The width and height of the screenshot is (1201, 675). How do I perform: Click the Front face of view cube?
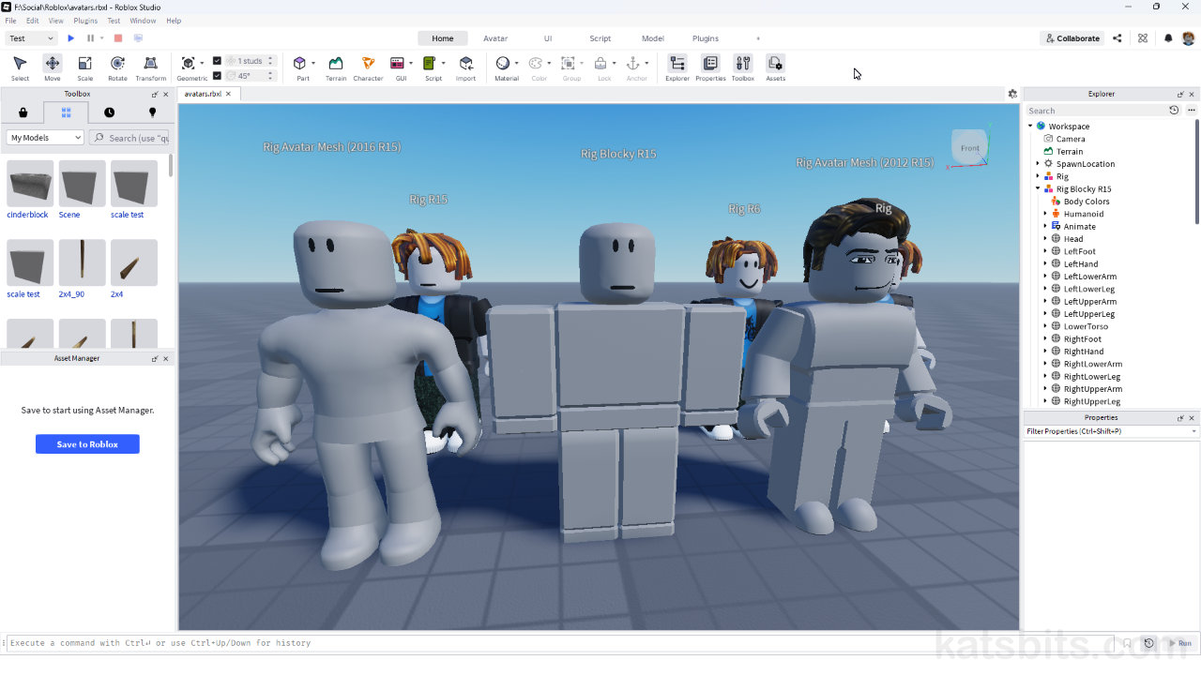[969, 148]
